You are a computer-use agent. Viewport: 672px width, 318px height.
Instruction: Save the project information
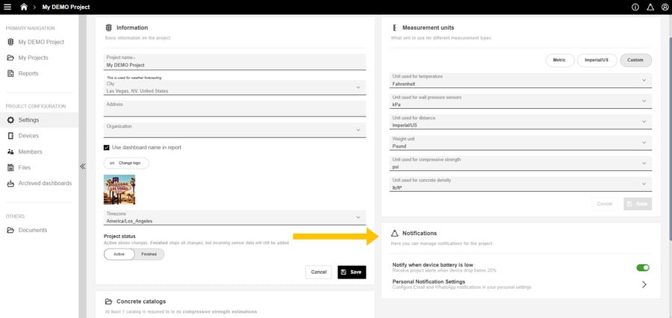coord(351,272)
